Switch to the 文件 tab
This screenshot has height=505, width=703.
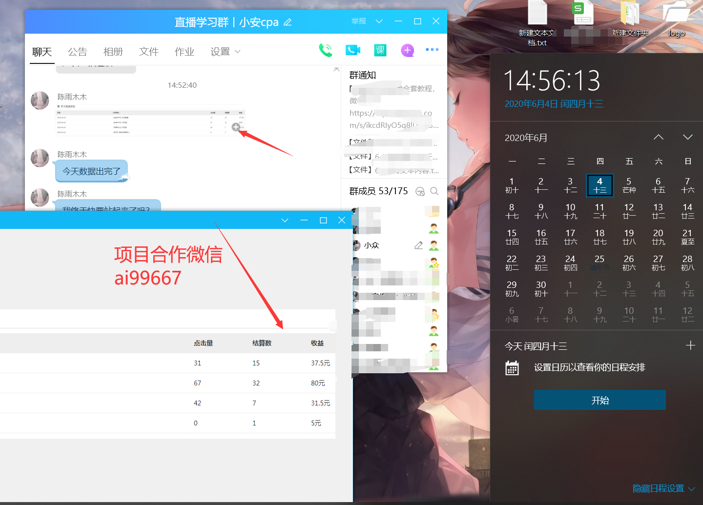(148, 52)
